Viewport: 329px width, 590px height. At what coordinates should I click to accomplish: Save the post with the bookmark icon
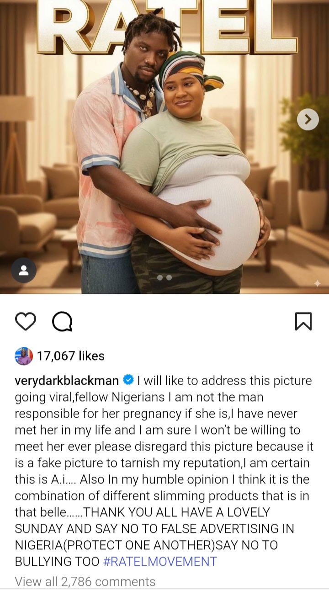point(303,321)
